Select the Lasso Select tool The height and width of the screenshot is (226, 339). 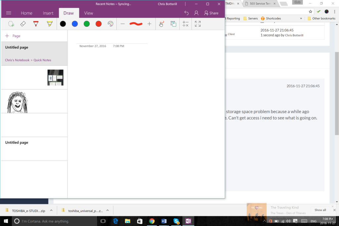(11, 24)
